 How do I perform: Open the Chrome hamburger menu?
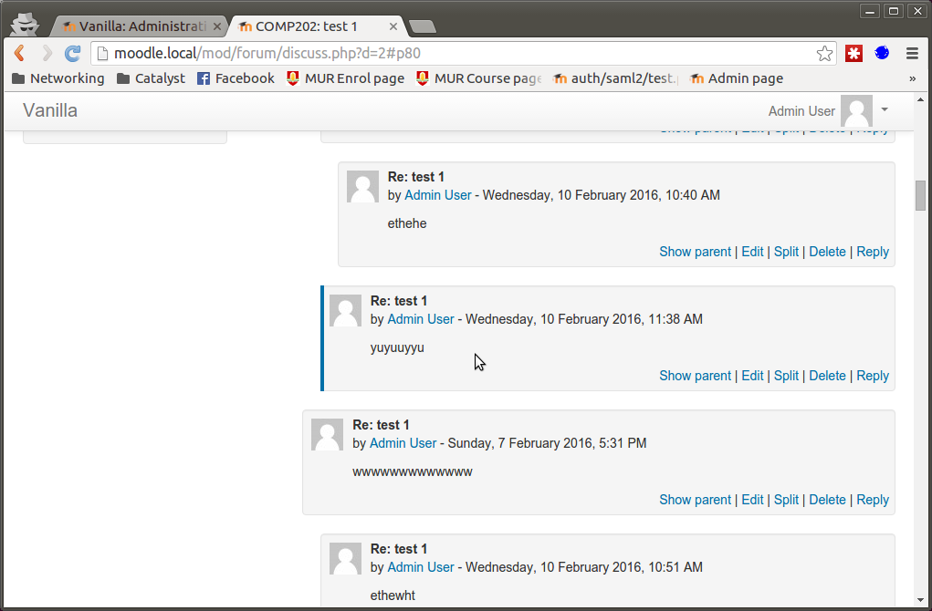coord(913,54)
